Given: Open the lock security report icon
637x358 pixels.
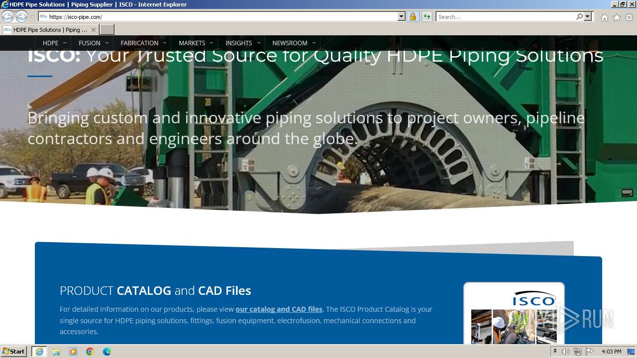Looking at the screenshot, I should (x=413, y=16).
